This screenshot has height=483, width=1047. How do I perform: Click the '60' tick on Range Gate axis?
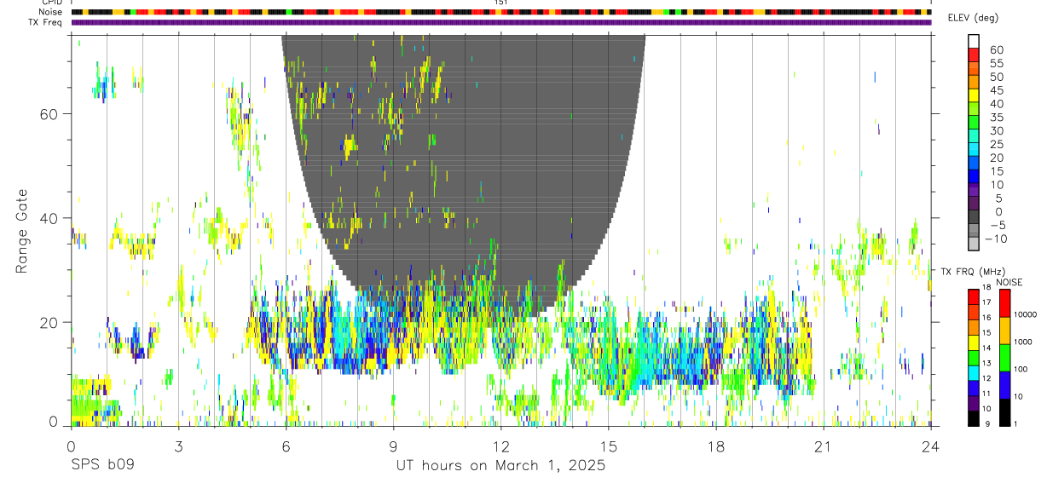point(48,113)
